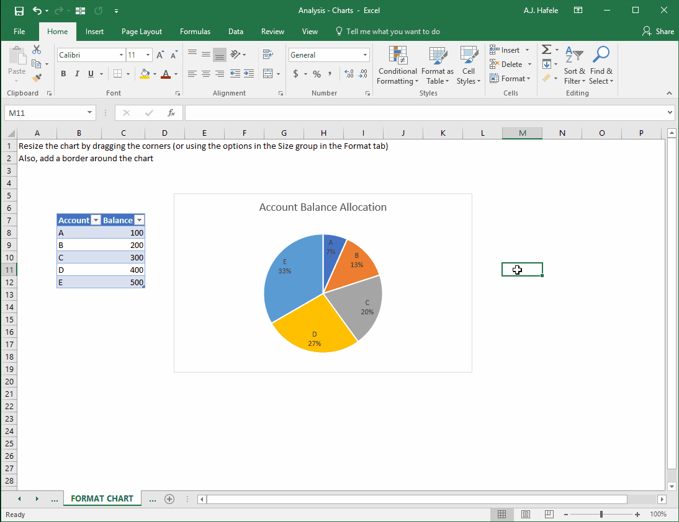Click the Select All corner triangle
Viewport: 679px width, 522px height.
coord(11,133)
